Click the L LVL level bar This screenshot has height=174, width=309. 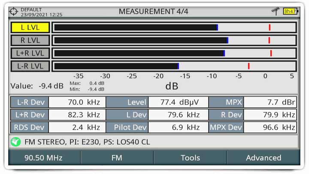coord(136,27)
